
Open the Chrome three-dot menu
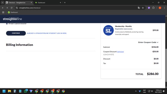coord(164,8)
